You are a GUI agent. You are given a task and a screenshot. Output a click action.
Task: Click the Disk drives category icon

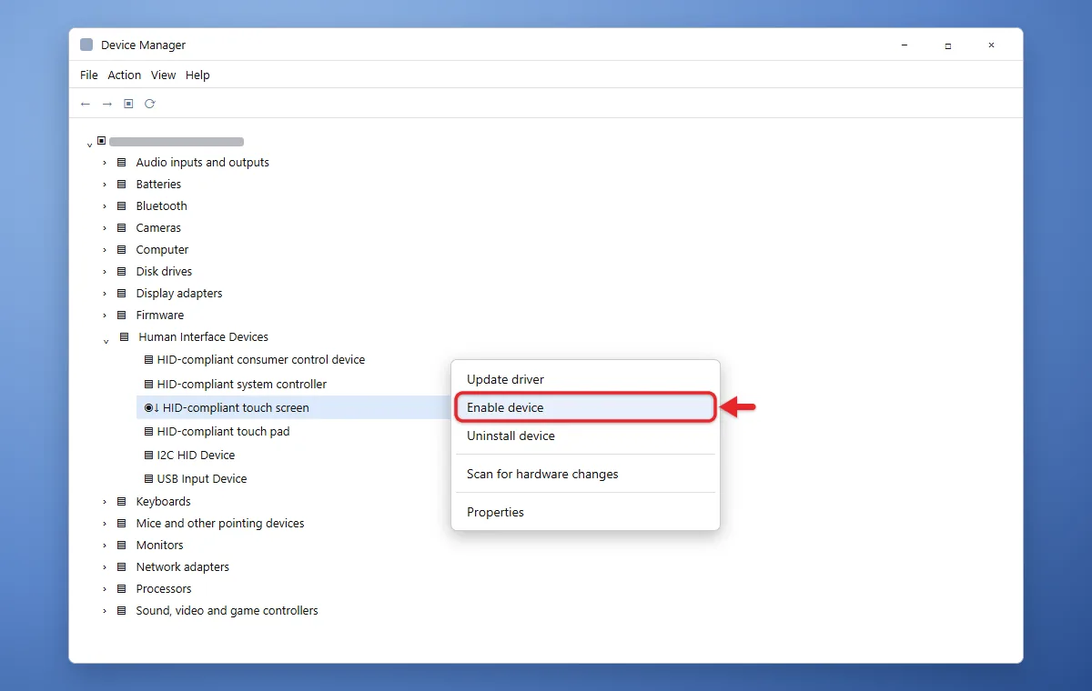[122, 272]
